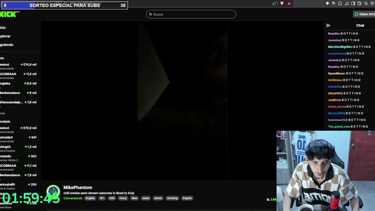Click the Obtén KICK button
This screenshot has height=211, width=375.
pos(364,14)
